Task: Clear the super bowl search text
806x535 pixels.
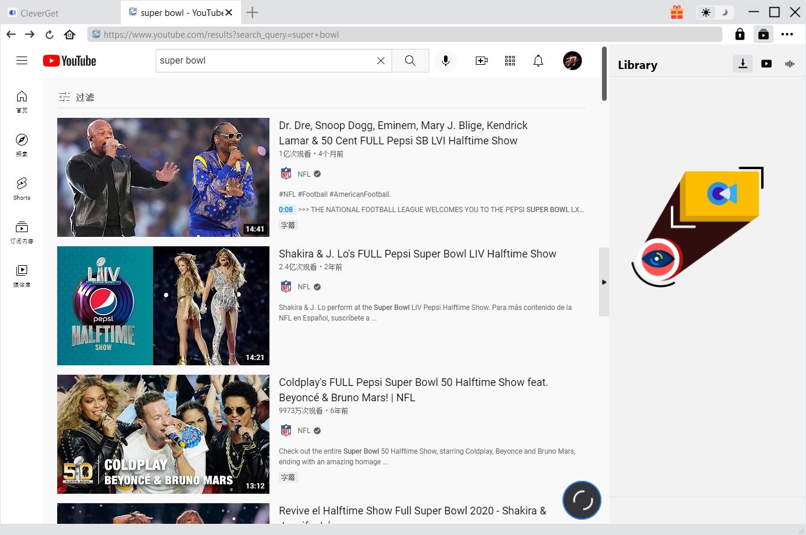Action: tap(381, 61)
